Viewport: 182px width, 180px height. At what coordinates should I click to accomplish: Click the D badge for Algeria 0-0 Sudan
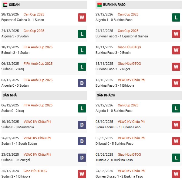[82, 83]
